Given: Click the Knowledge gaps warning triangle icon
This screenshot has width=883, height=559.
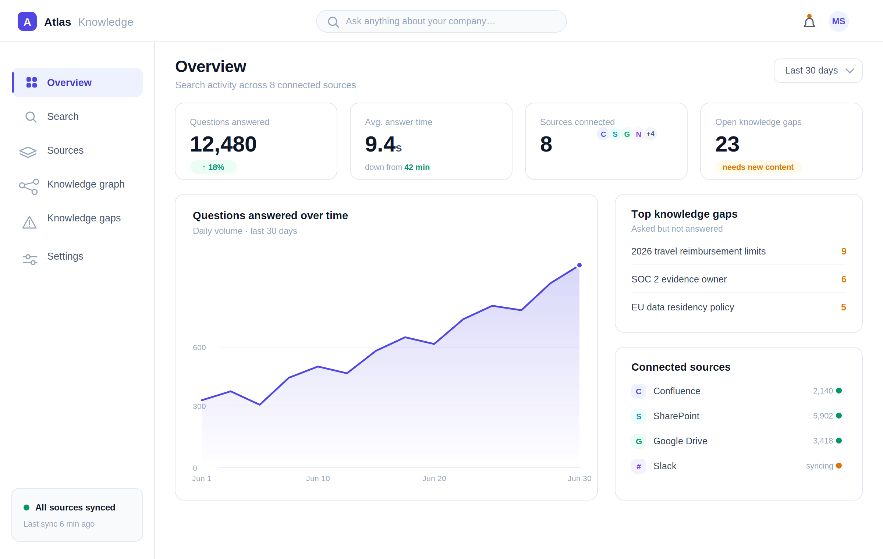Looking at the screenshot, I should coord(29,222).
